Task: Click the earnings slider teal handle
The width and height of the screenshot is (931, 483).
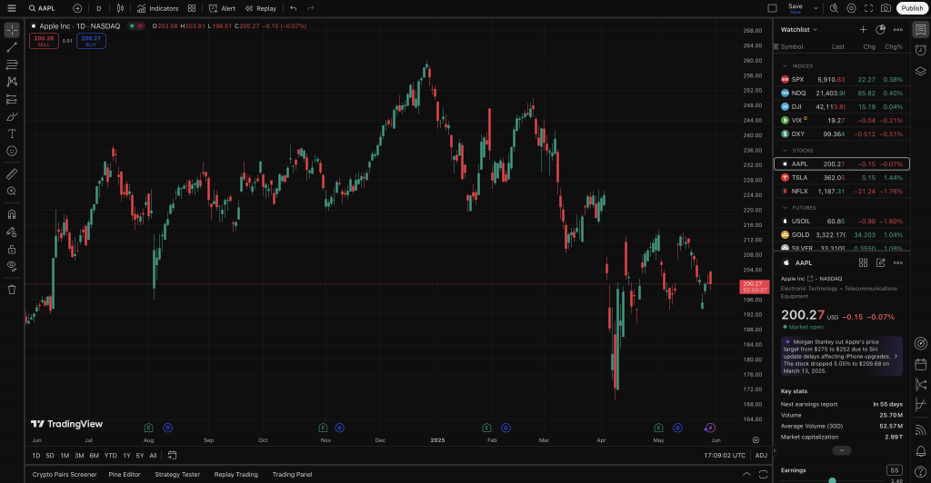Action: click(x=832, y=480)
